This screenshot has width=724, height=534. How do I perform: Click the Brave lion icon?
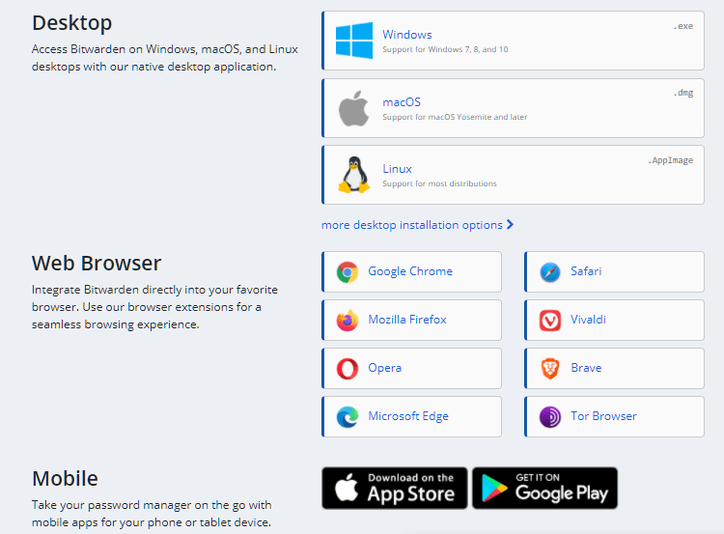[x=550, y=369]
